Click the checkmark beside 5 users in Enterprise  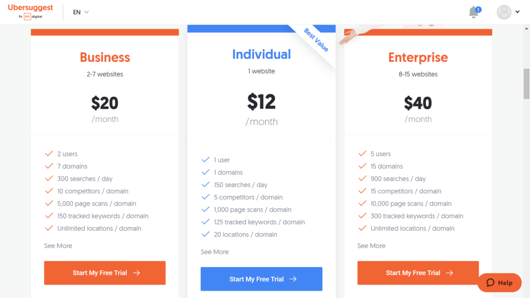[x=362, y=154]
